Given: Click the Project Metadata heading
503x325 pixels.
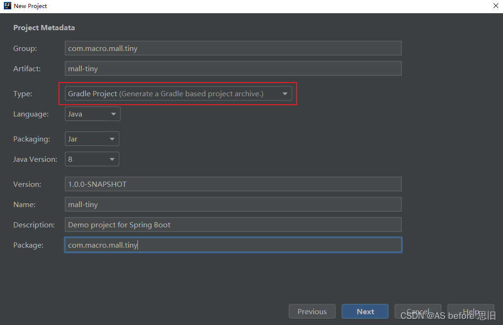Looking at the screenshot, I should click(x=44, y=28).
